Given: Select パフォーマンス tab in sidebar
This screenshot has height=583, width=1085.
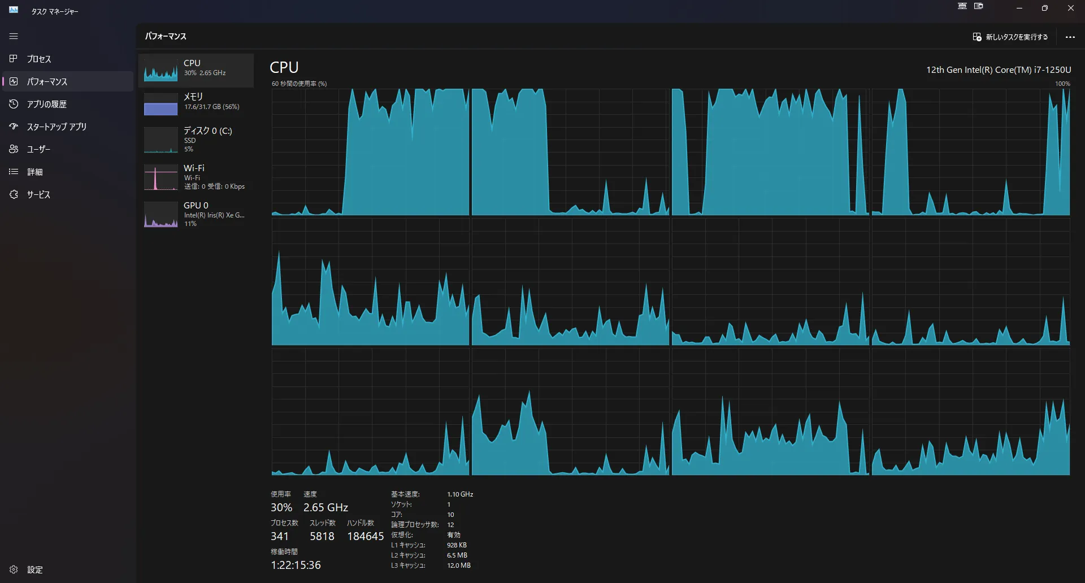Looking at the screenshot, I should pos(47,81).
